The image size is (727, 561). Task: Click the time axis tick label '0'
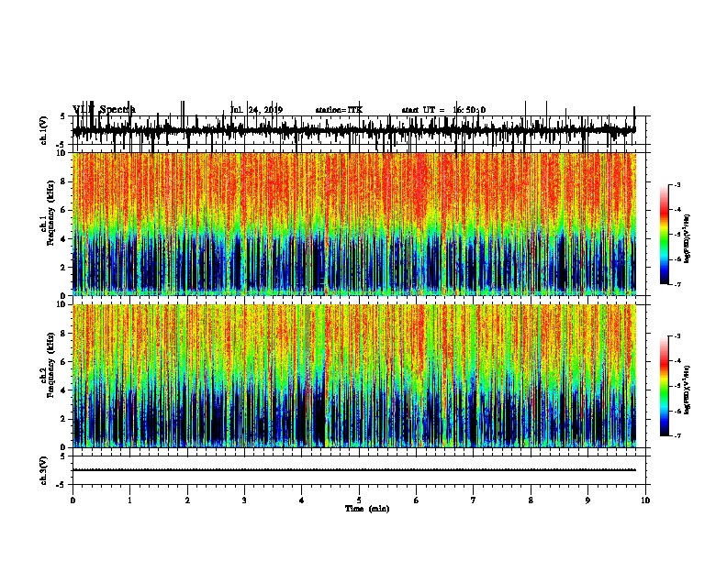[73, 500]
